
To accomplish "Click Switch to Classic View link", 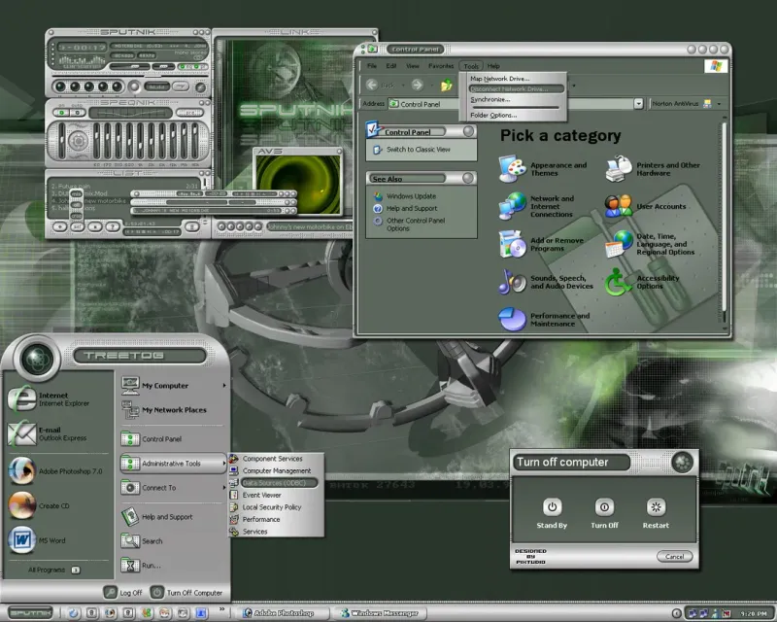I will (418, 150).
